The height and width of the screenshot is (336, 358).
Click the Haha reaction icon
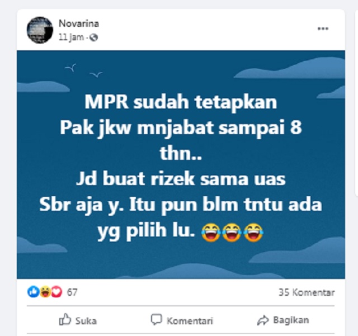45,292
